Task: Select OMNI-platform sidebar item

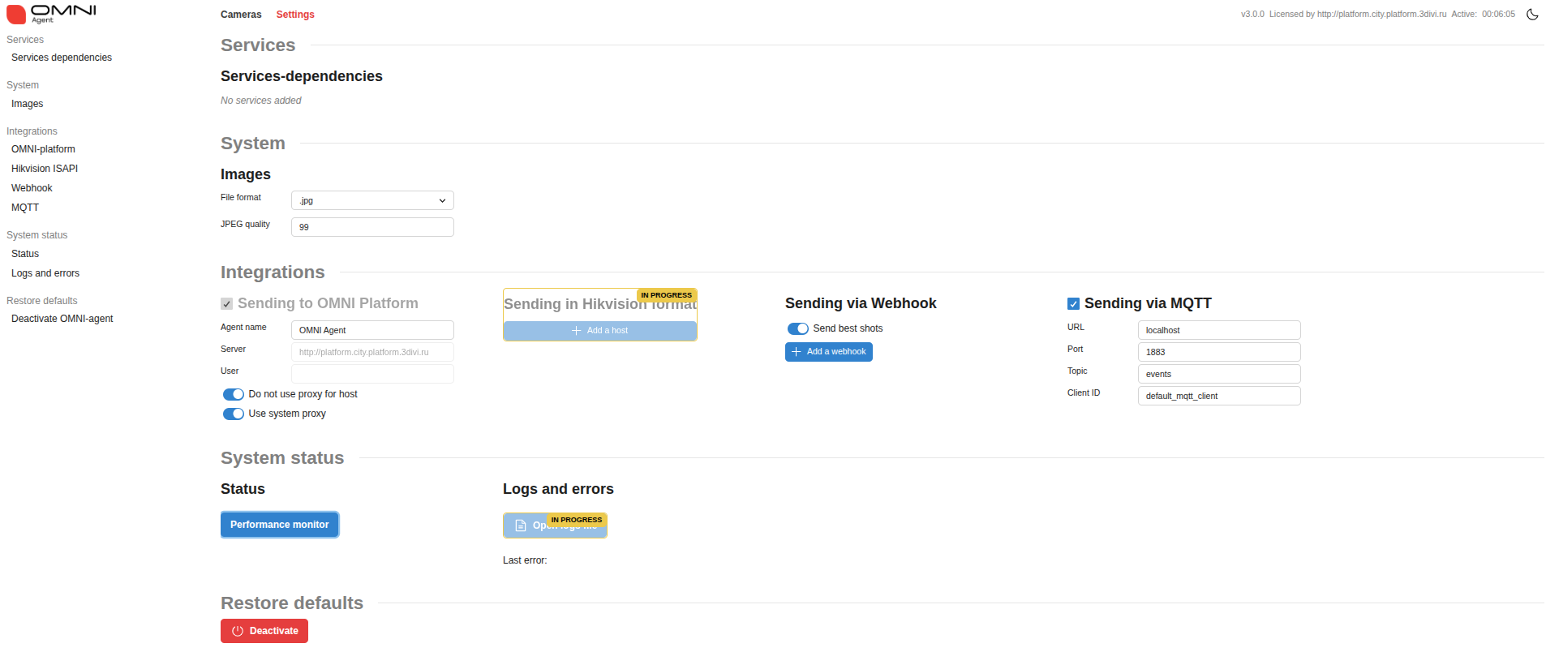Action: [43, 149]
